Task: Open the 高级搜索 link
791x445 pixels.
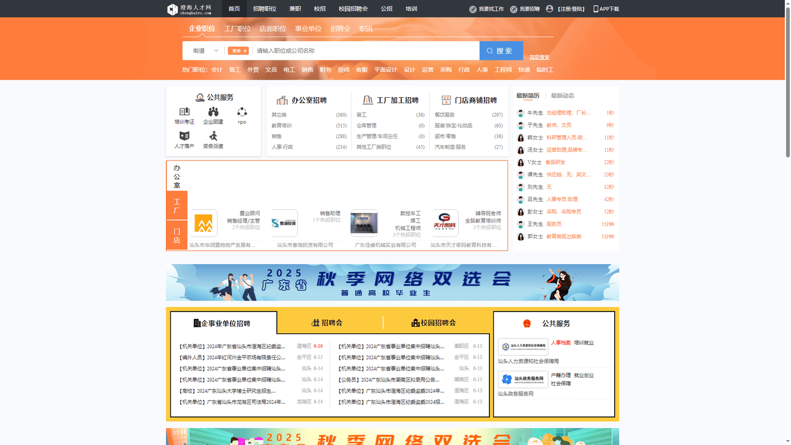Action: pos(539,57)
